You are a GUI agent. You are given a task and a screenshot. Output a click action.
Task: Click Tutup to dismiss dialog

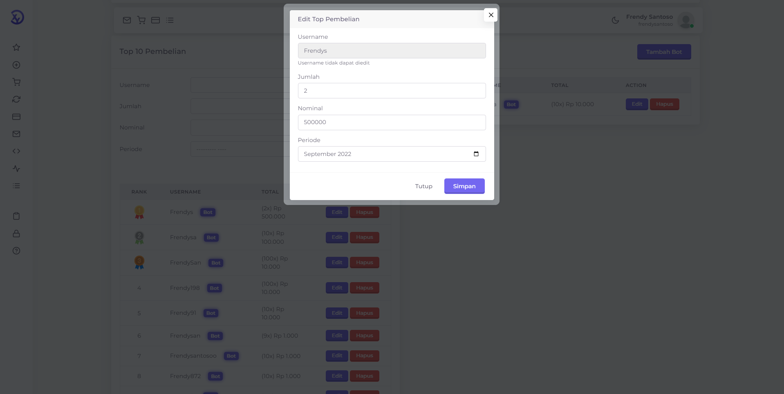pyautogui.click(x=423, y=186)
